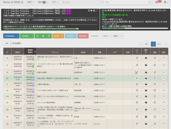Image resolution: width=171 pixels, height=129 pixels.
Task: Expand the Download button dropdown caret
Action: 18,36
